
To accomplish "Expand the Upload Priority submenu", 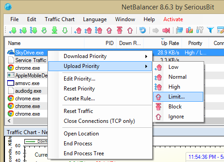I will tap(100, 66).
